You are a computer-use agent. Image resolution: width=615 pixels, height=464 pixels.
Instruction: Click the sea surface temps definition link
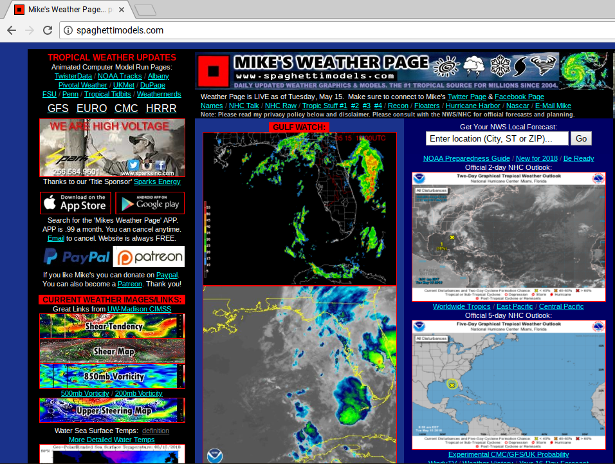coord(156,431)
